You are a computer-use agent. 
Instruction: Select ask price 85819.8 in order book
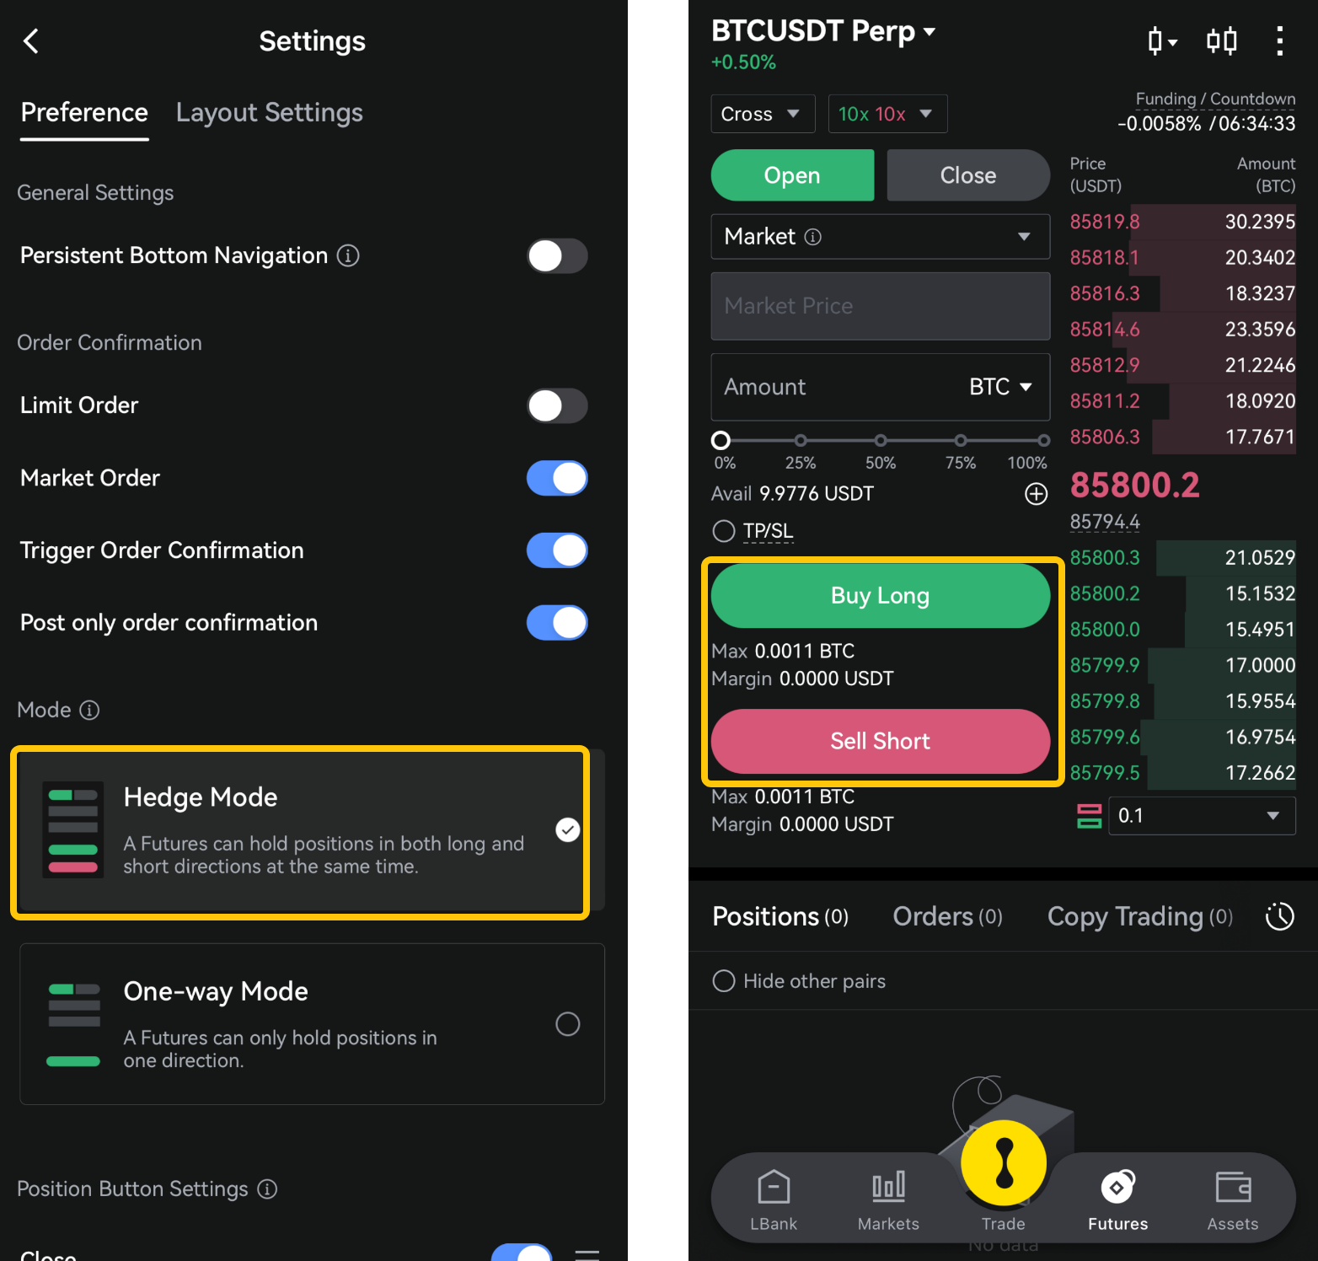pos(1105,222)
